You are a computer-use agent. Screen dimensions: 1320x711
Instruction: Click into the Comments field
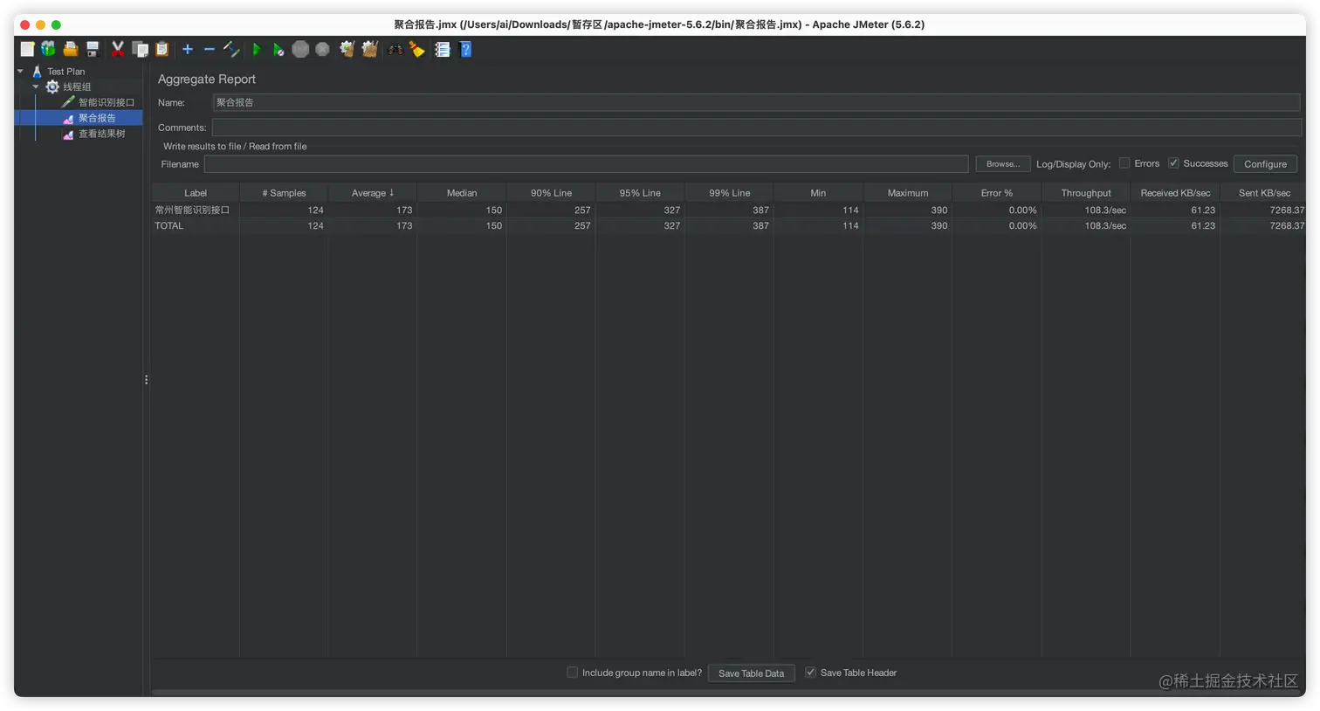coord(756,128)
